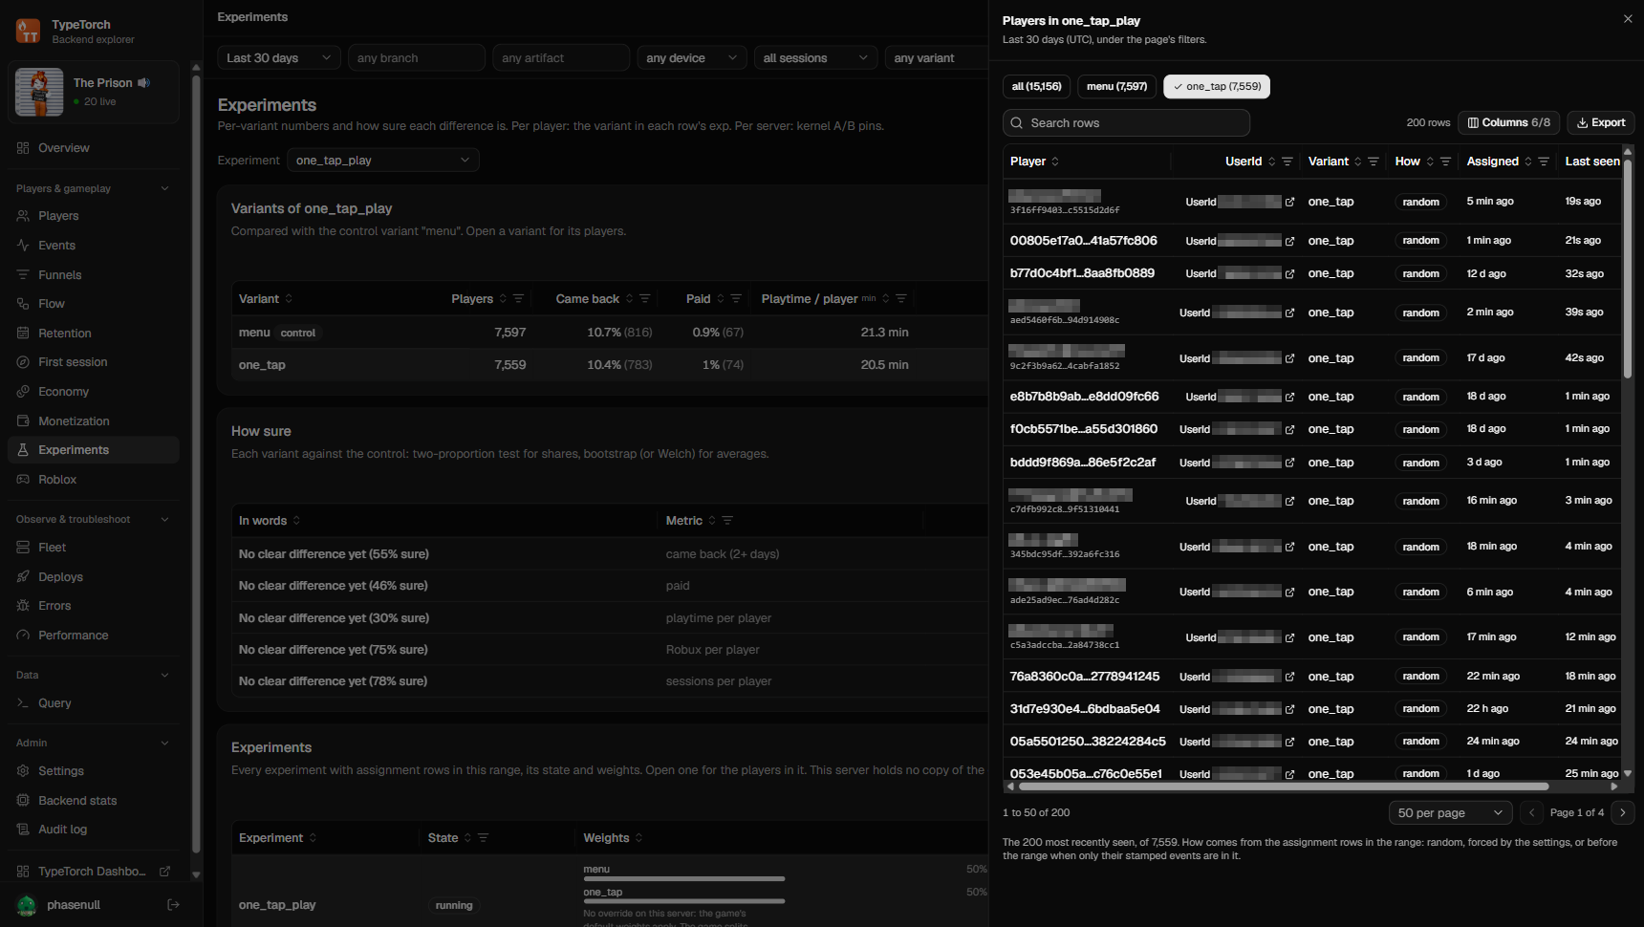Sort by Playtime / player column
This screenshot has height=927, width=1644.
[x=826, y=299]
